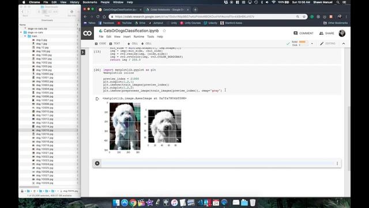Viewport: 369px width, 208px height.
Task: Open iTunes from the Dock
Action: click(174, 203)
